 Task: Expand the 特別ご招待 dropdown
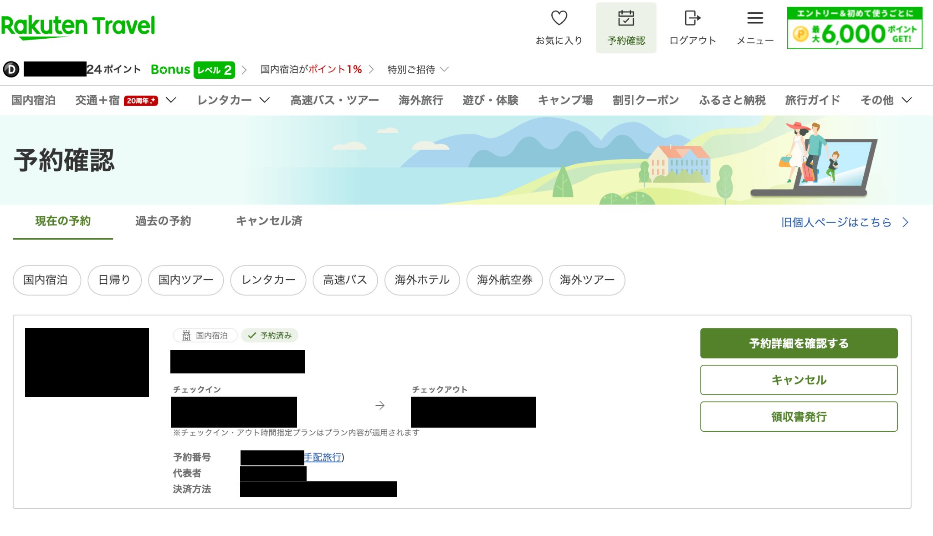[x=418, y=69]
